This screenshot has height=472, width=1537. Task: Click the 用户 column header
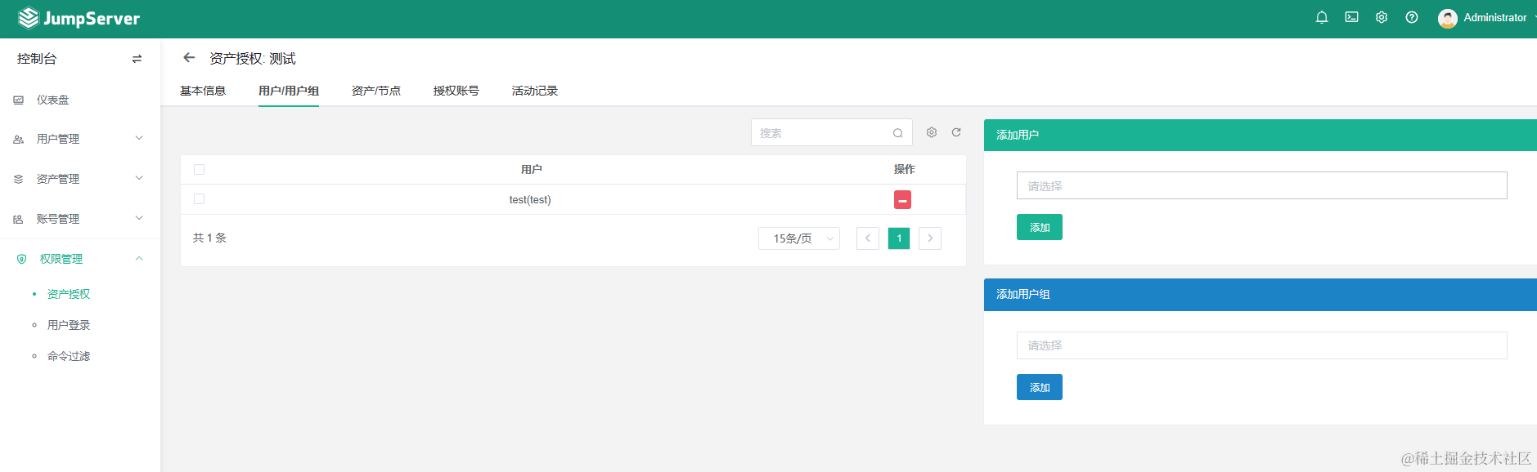(x=532, y=169)
